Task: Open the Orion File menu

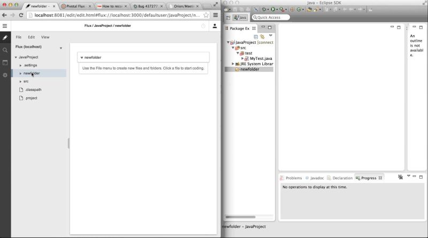Action: [x=19, y=37]
